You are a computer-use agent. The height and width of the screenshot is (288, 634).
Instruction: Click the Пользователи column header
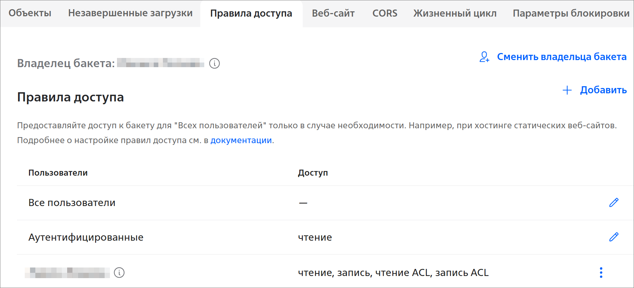[58, 173]
